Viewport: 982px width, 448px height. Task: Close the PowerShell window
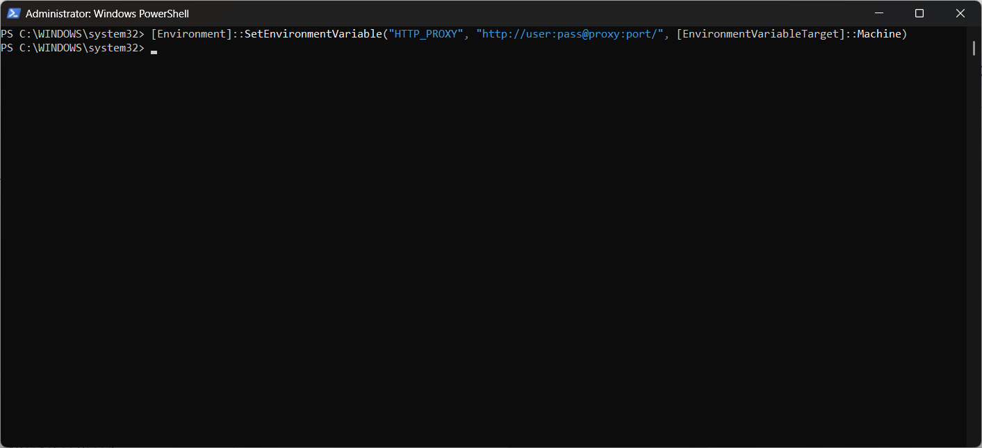coord(960,13)
